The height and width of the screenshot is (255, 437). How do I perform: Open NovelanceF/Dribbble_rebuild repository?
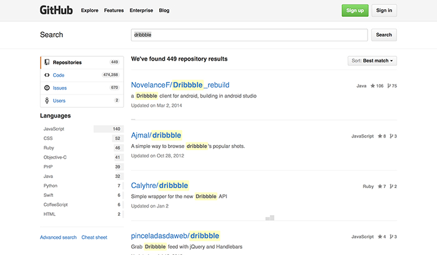click(x=180, y=85)
